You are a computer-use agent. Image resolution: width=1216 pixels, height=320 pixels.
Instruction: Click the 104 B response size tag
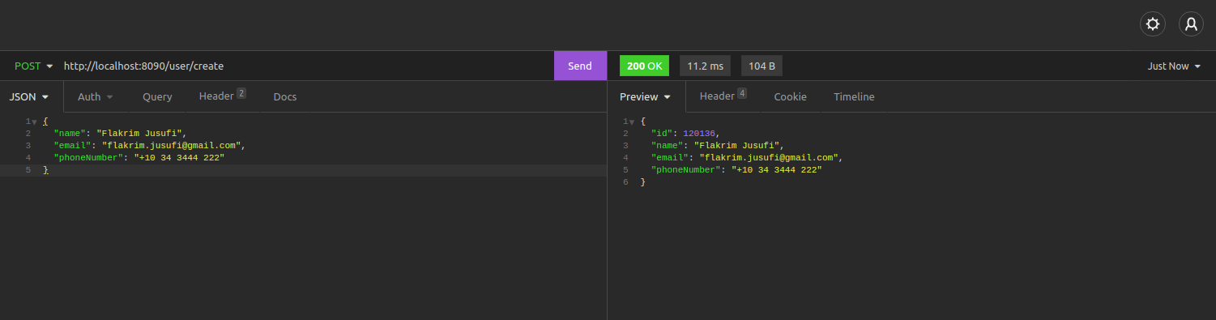pyautogui.click(x=762, y=66)
